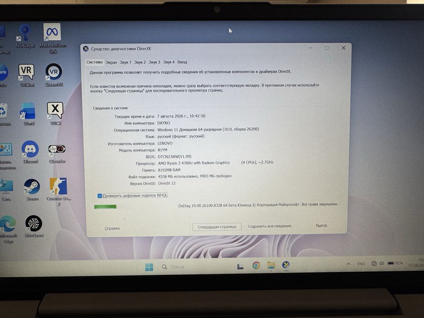Open the Звук 1 tab
424x318 pixels.
click(x=125, y=62)
